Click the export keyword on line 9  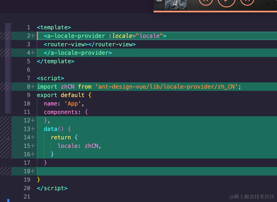click(47, 95)
